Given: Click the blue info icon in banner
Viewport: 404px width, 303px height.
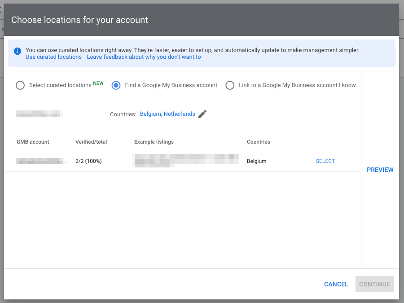Looking at the screenshot, I should click(x=17, y=51).
